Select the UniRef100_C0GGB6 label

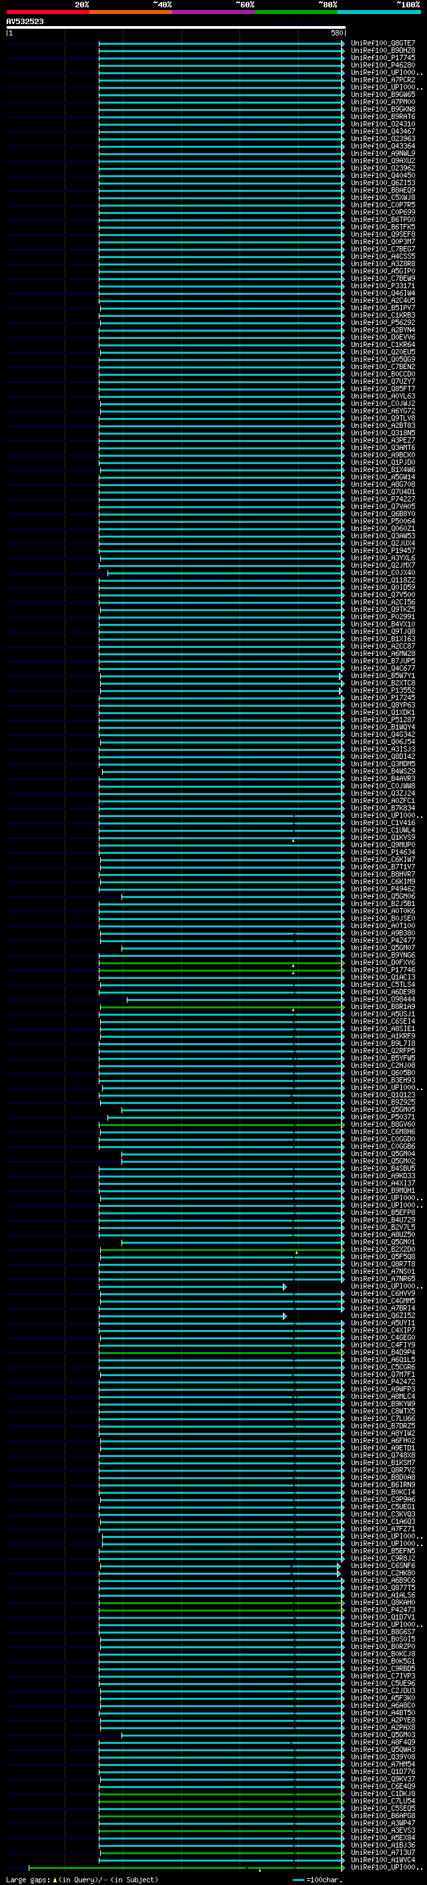point(383,1147)
